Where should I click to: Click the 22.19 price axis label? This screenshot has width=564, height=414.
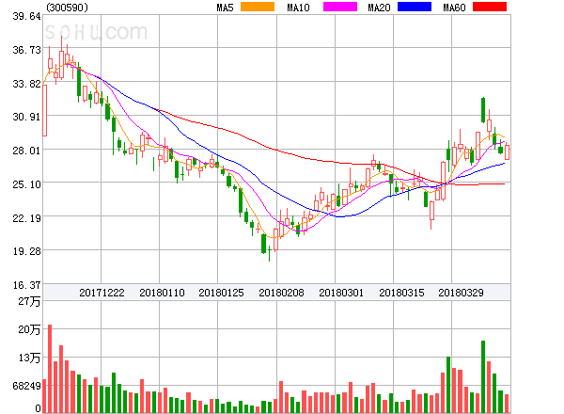[x=26, y=217]
